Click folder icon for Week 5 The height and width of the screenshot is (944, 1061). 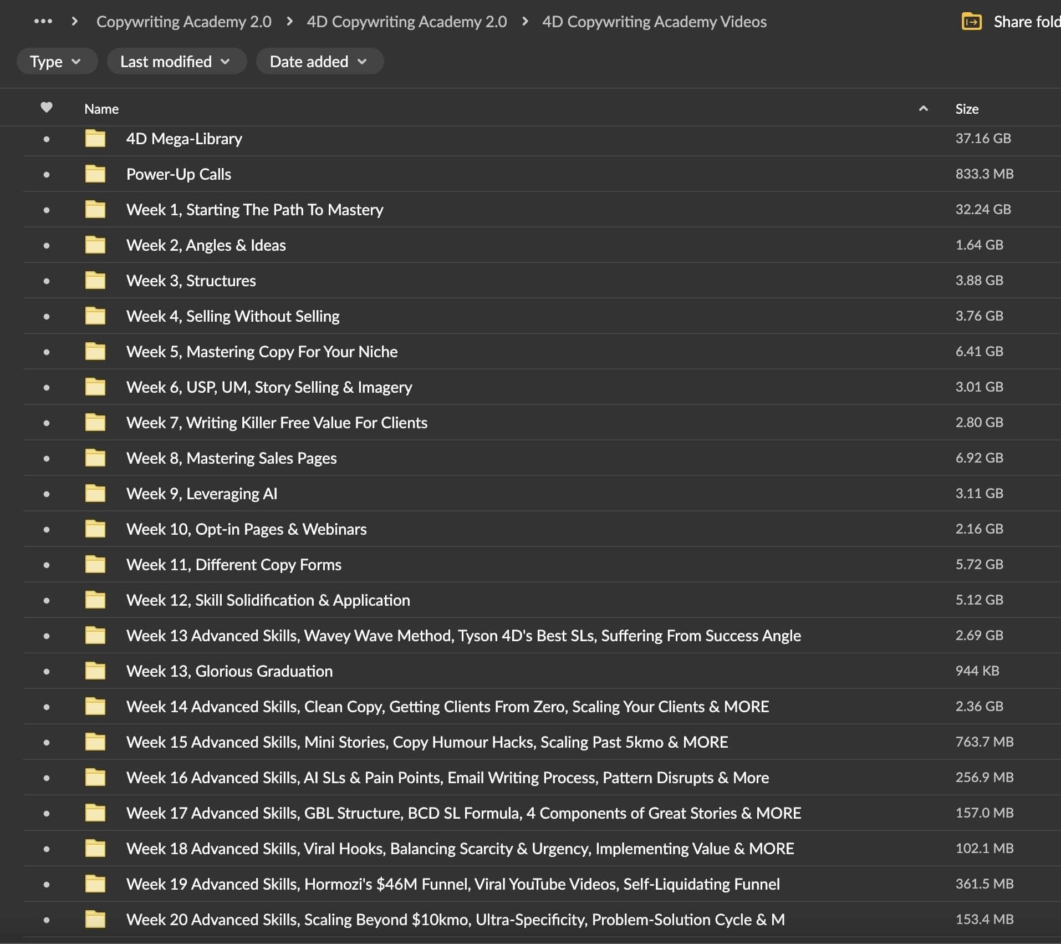click(x=95, y=351)
